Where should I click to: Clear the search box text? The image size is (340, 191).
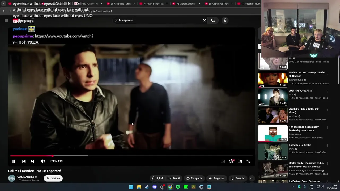205,20
